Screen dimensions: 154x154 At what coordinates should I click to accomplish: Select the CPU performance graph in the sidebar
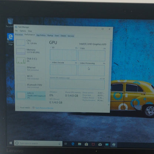pyautogui.click(x=20, y=42)
